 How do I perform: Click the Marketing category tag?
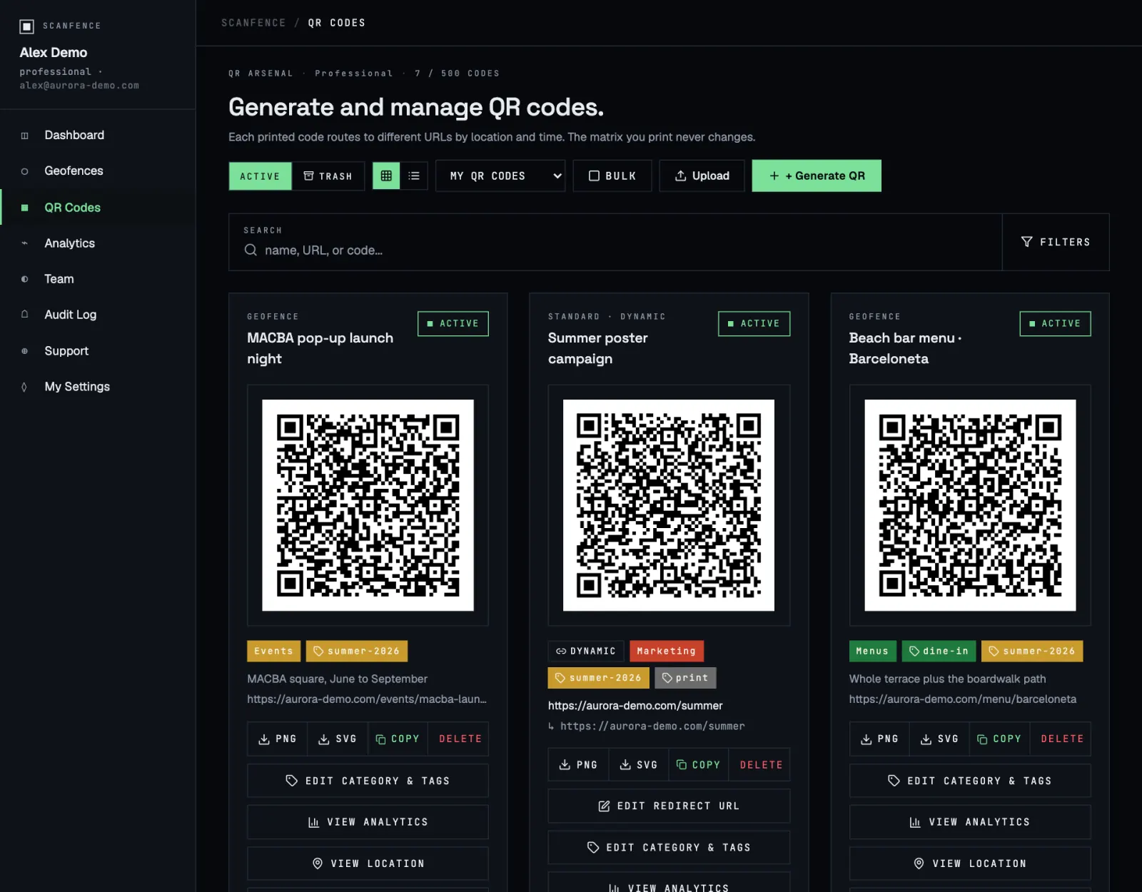coord(667,651)
